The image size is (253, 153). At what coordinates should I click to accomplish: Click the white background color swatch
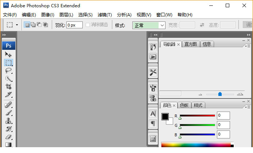point(170,122)
